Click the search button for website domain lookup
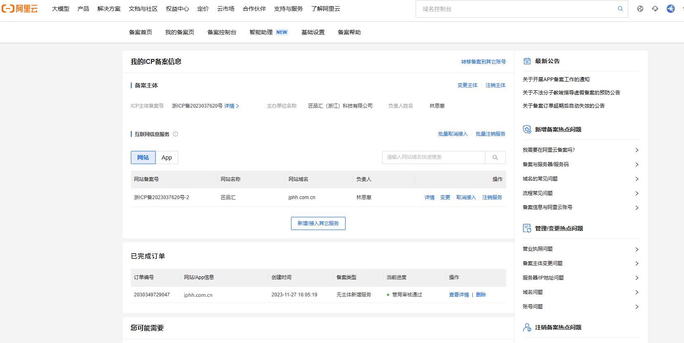The height and width of the screenshot is (343, 684). pyautogui.click(x=495, y=157)
